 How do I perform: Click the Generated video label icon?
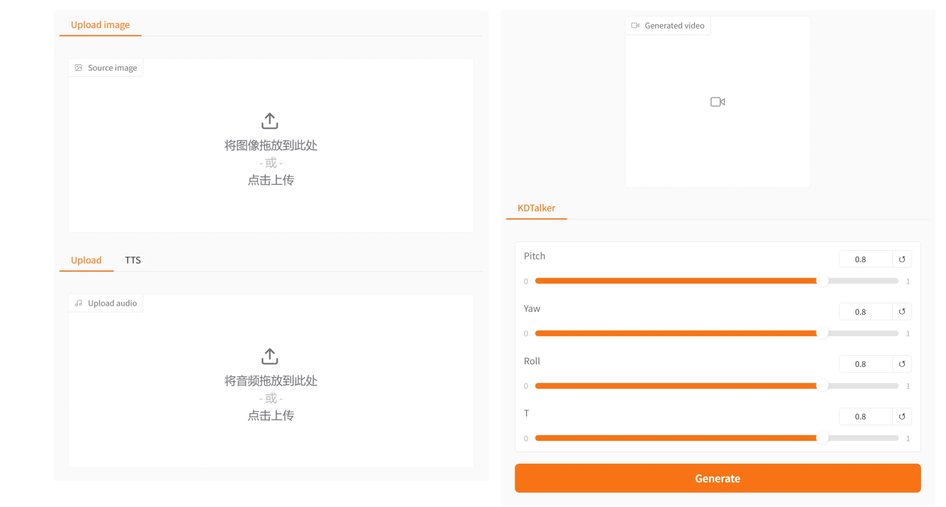pyautogui.click(x=635, y=26)
